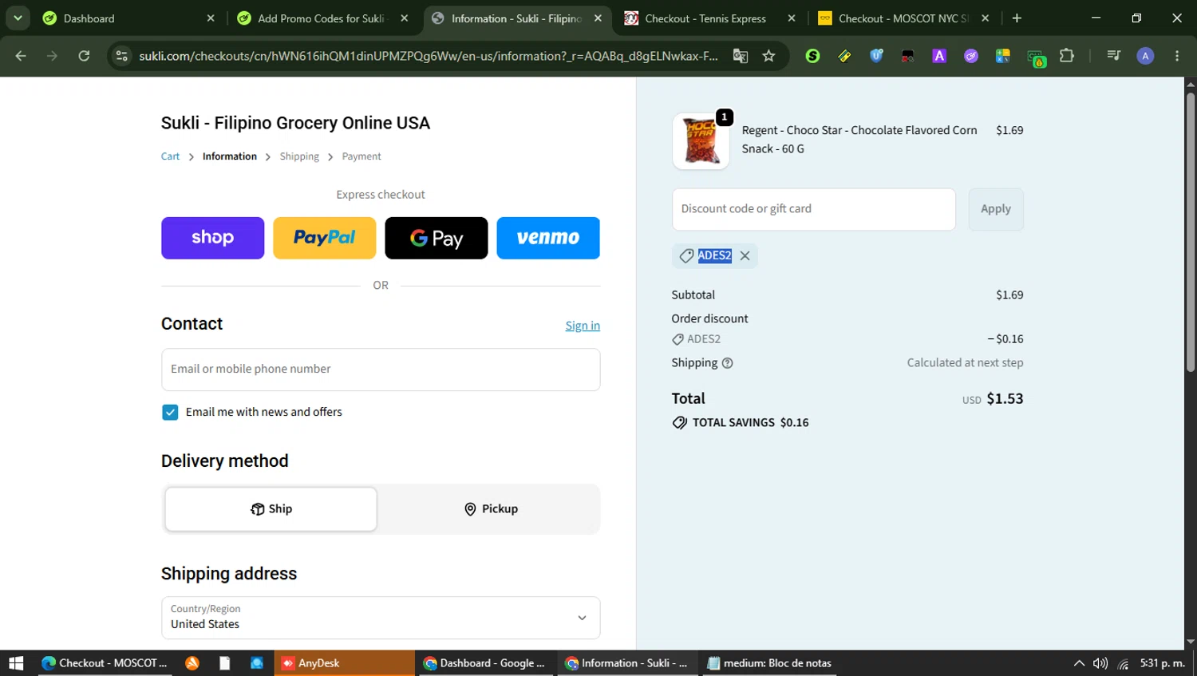Viewport: 1197px width, 676px height.
Task: Switch to Checkout - MOSCOT NYC tab
Action: pos(902,18)
